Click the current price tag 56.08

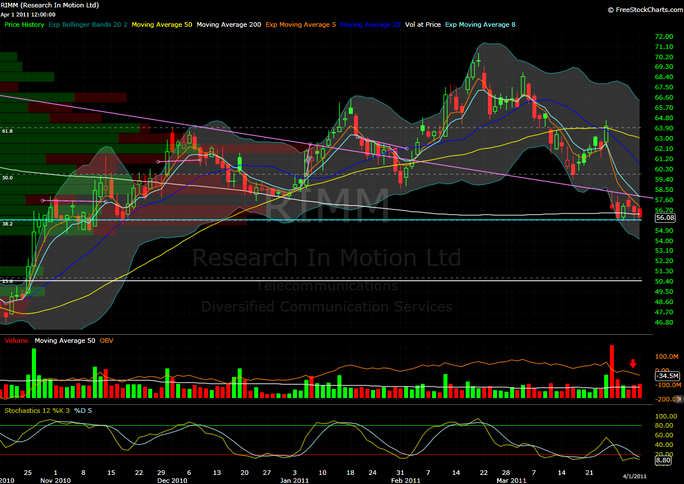pyautogui.click(x=665, y=218)
